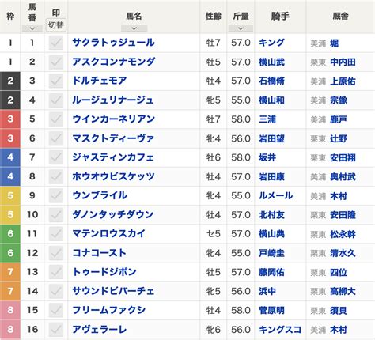
Task: Click the red frame 3 cell for horse 5
Action: 10,119
